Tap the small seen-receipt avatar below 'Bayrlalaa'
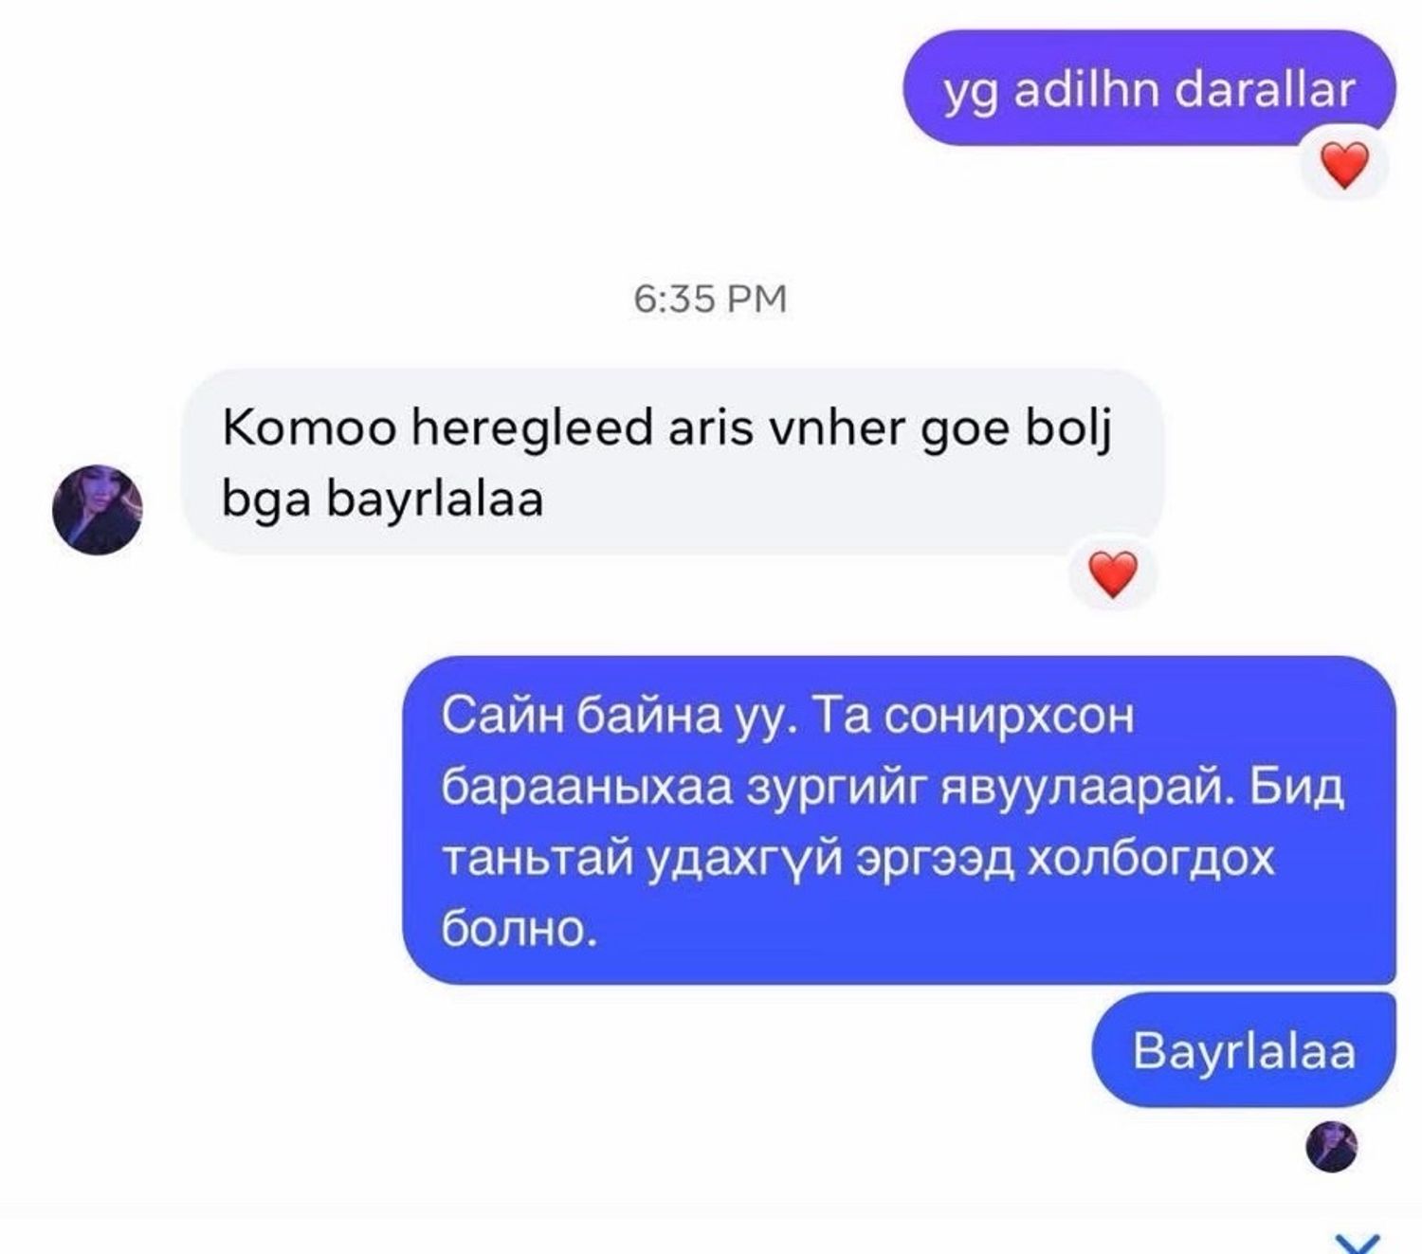1422x1254 pixels. pyautogui.click(x=1331, y=1146)
